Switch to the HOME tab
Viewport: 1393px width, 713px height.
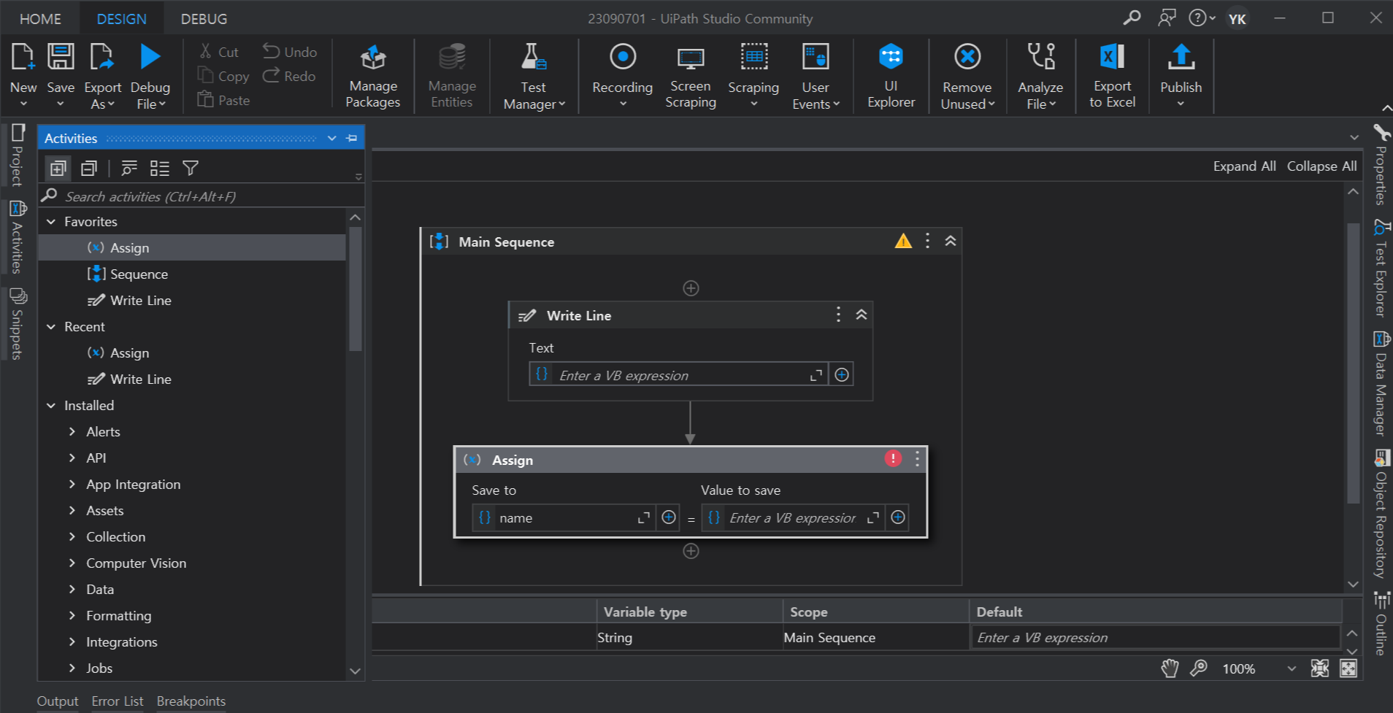[40, 19]
